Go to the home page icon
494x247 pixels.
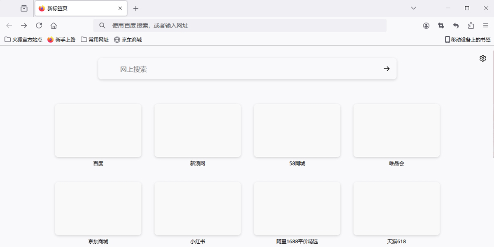tap(54, 26)
